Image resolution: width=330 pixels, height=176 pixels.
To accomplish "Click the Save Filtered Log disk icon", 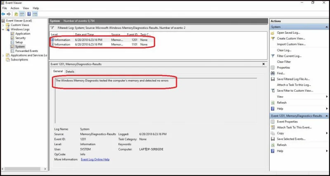I will click(273, 79).
